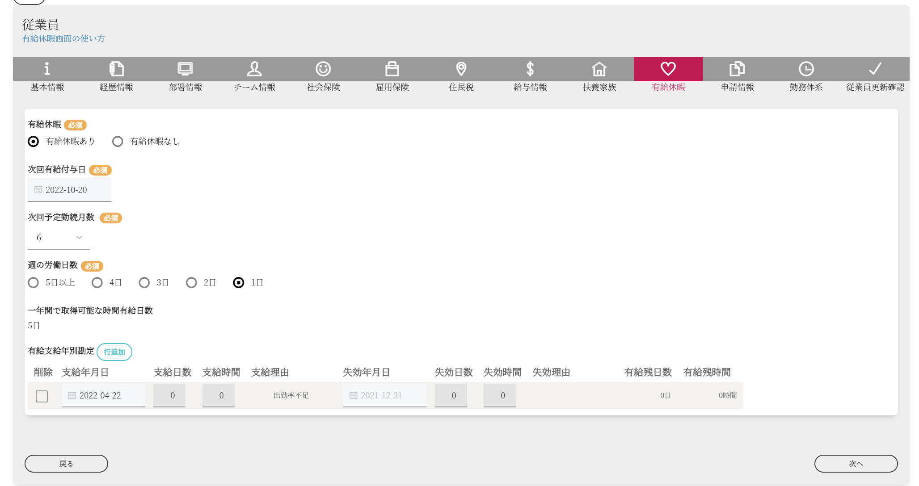Expand the 次回予定勤続月数 dropdown
Viewport: 919px width, 486px height.
coord(59,238)
